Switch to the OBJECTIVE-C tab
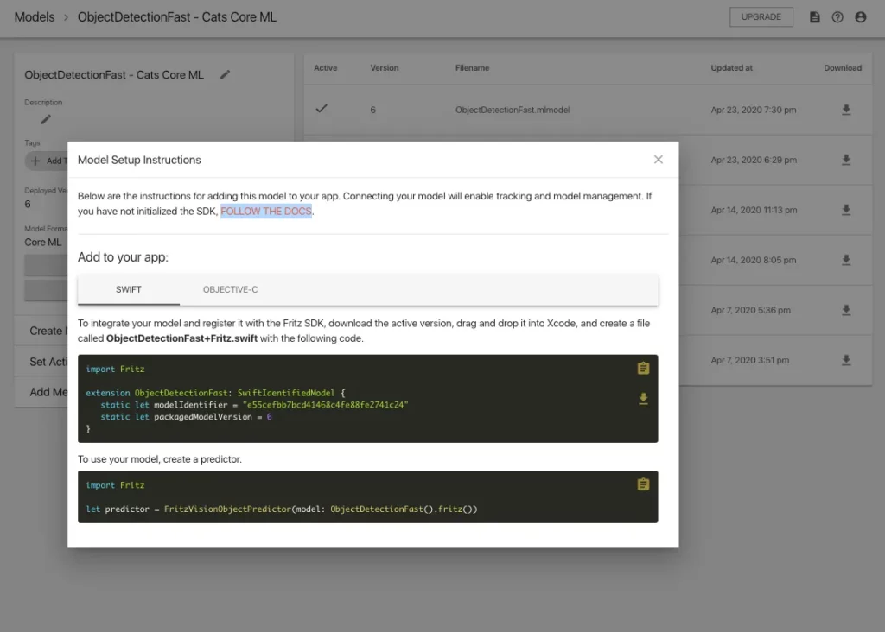 coord(230,289)
